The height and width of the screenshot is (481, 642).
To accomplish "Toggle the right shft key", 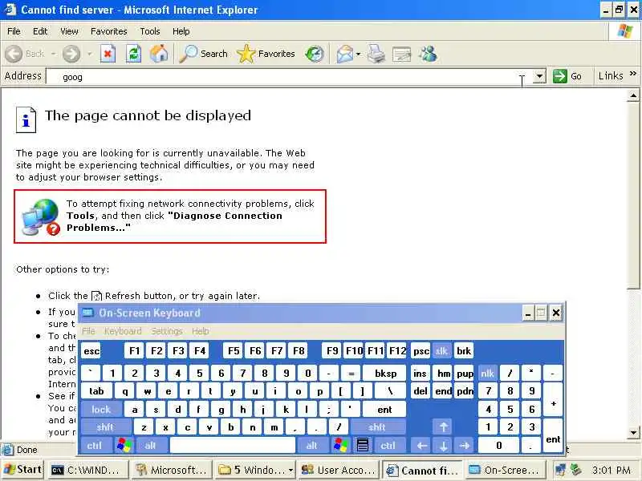I will pyautogui.click(x=376, y=427).
